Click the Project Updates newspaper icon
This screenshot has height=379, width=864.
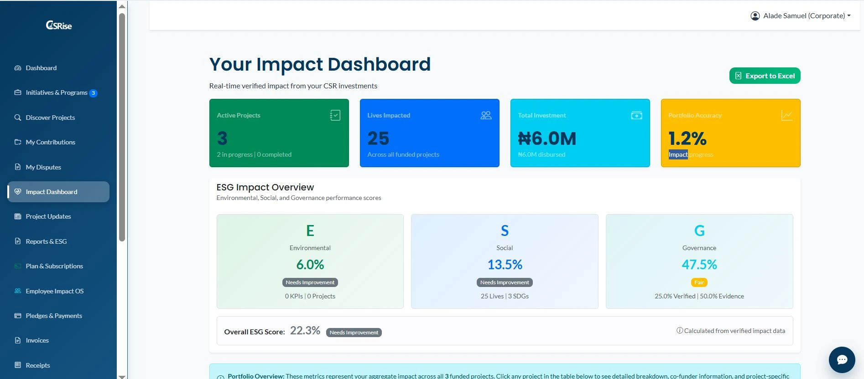[18, 216]
